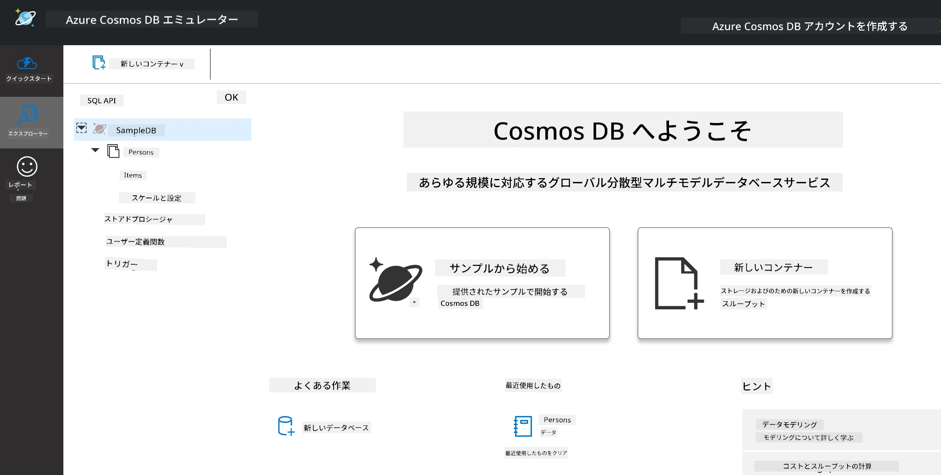Click the SQL API label
The width and height of the screenshot is (941, 475).
pos(102,101)
